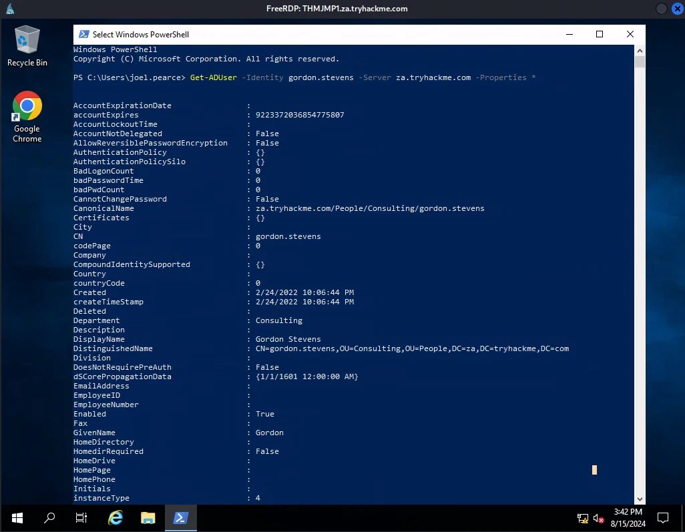This screenshot has width=685, height=532.
Task: Open File Explorer from the taskbar
Action: 148,518
